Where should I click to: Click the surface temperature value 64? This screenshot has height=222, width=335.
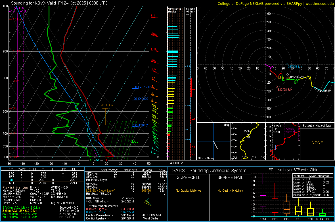point(105,160)
